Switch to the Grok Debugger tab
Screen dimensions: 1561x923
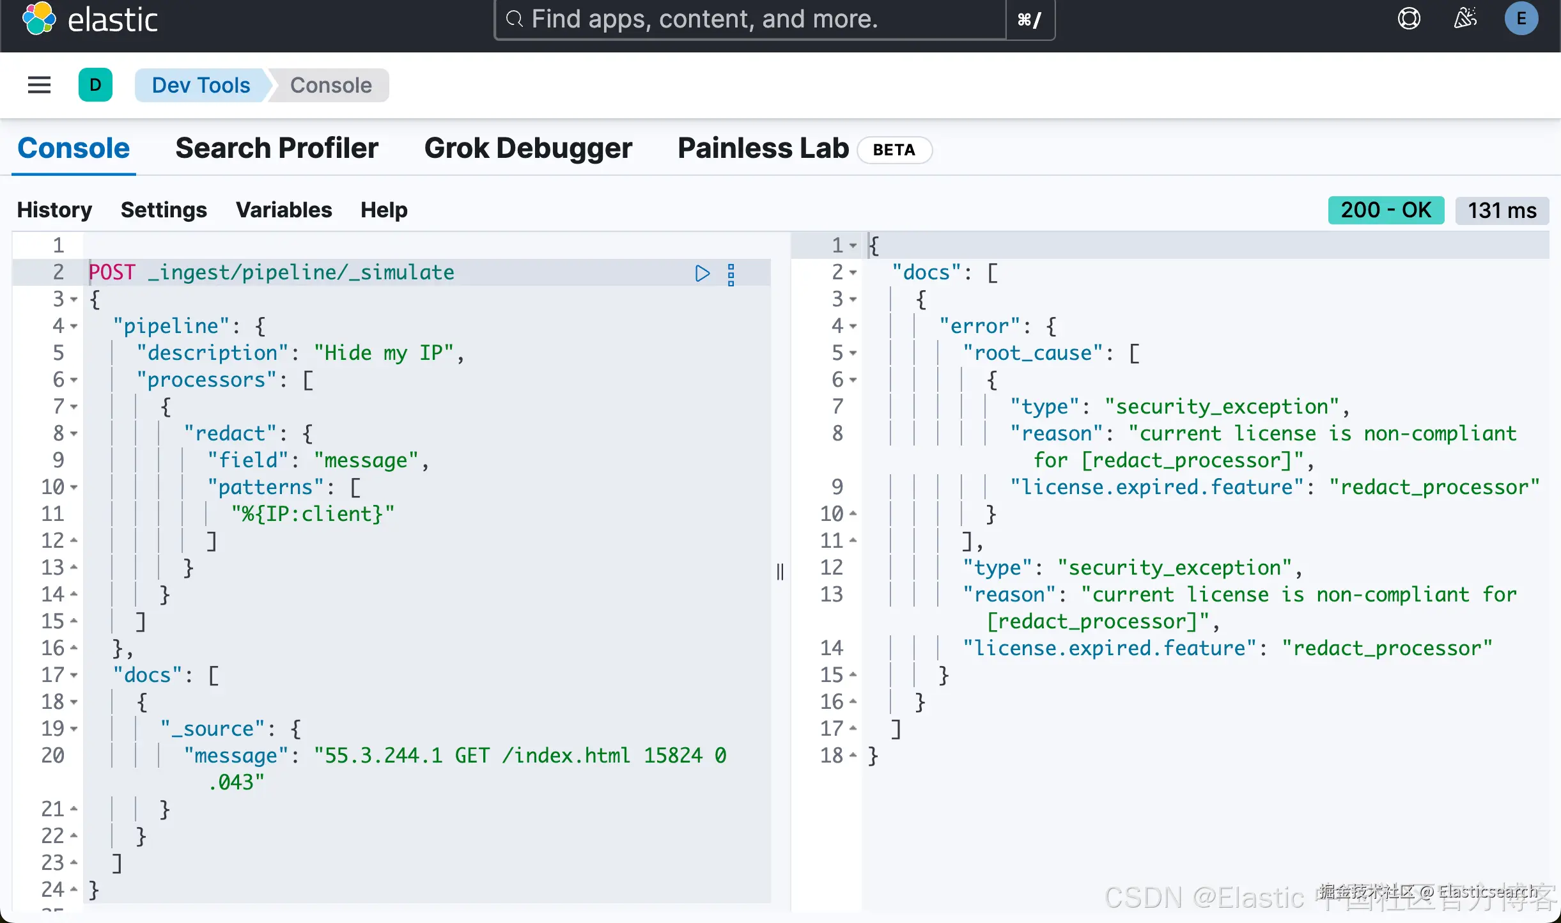pyautogui.click(x=528, y=148)
